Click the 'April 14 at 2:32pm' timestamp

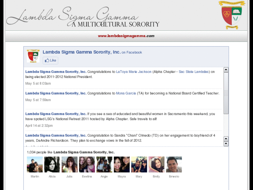point(39,126)
